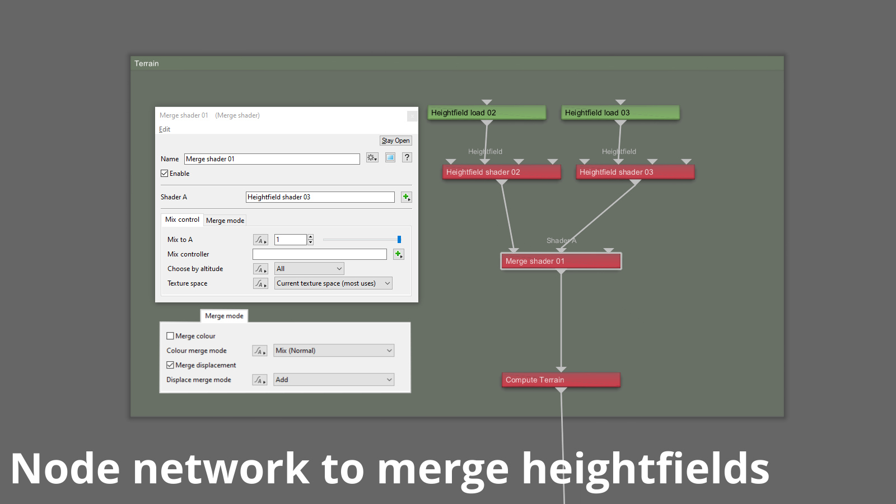Click animation button for Displace merge mode
The width and height of the screenshot is (896, 504).
coord(259,380)
